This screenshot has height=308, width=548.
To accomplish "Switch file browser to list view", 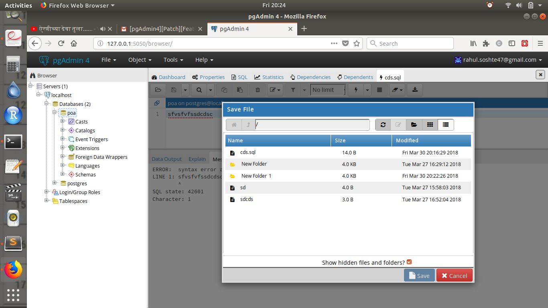I will [445, 125].
